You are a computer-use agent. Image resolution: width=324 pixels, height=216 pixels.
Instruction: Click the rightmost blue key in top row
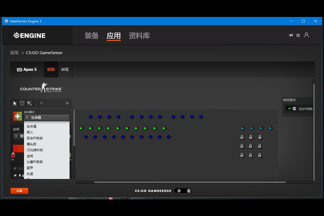point(201,117)
